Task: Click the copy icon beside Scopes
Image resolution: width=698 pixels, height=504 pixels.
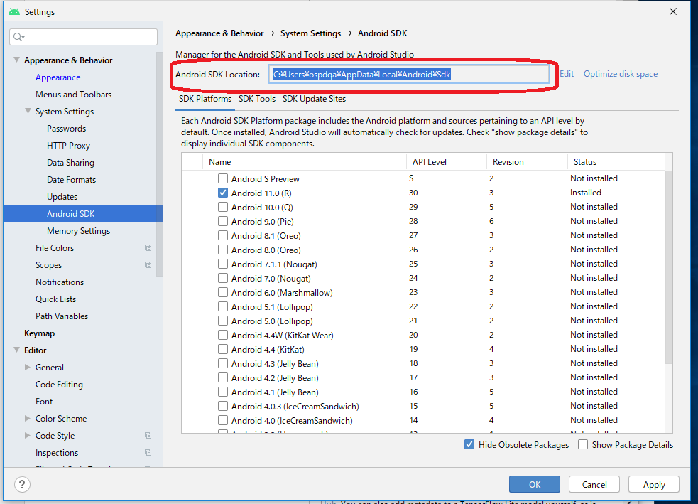Action: tap(148, 264)
